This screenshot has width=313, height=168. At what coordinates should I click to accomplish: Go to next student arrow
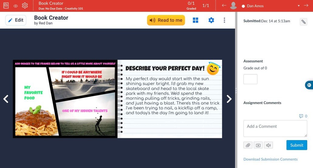[306, 5]
